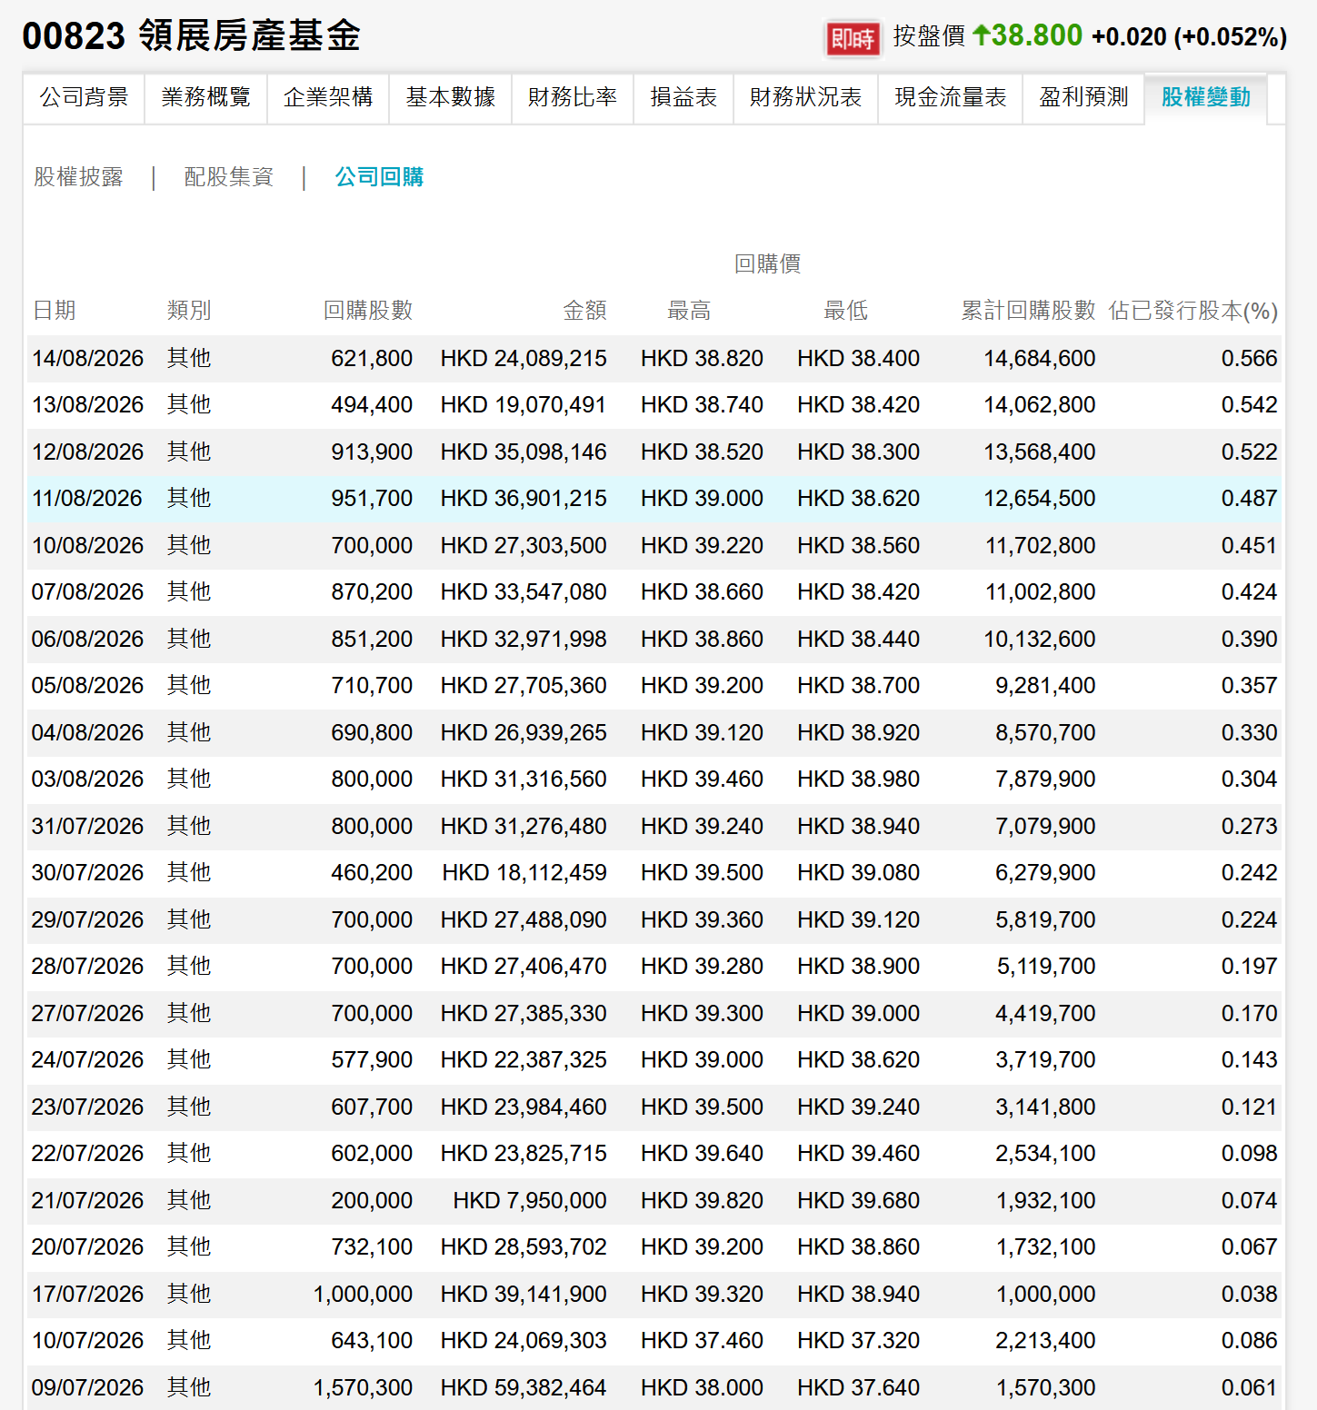Select the 14/08/2026 date cell

(88, 358)
